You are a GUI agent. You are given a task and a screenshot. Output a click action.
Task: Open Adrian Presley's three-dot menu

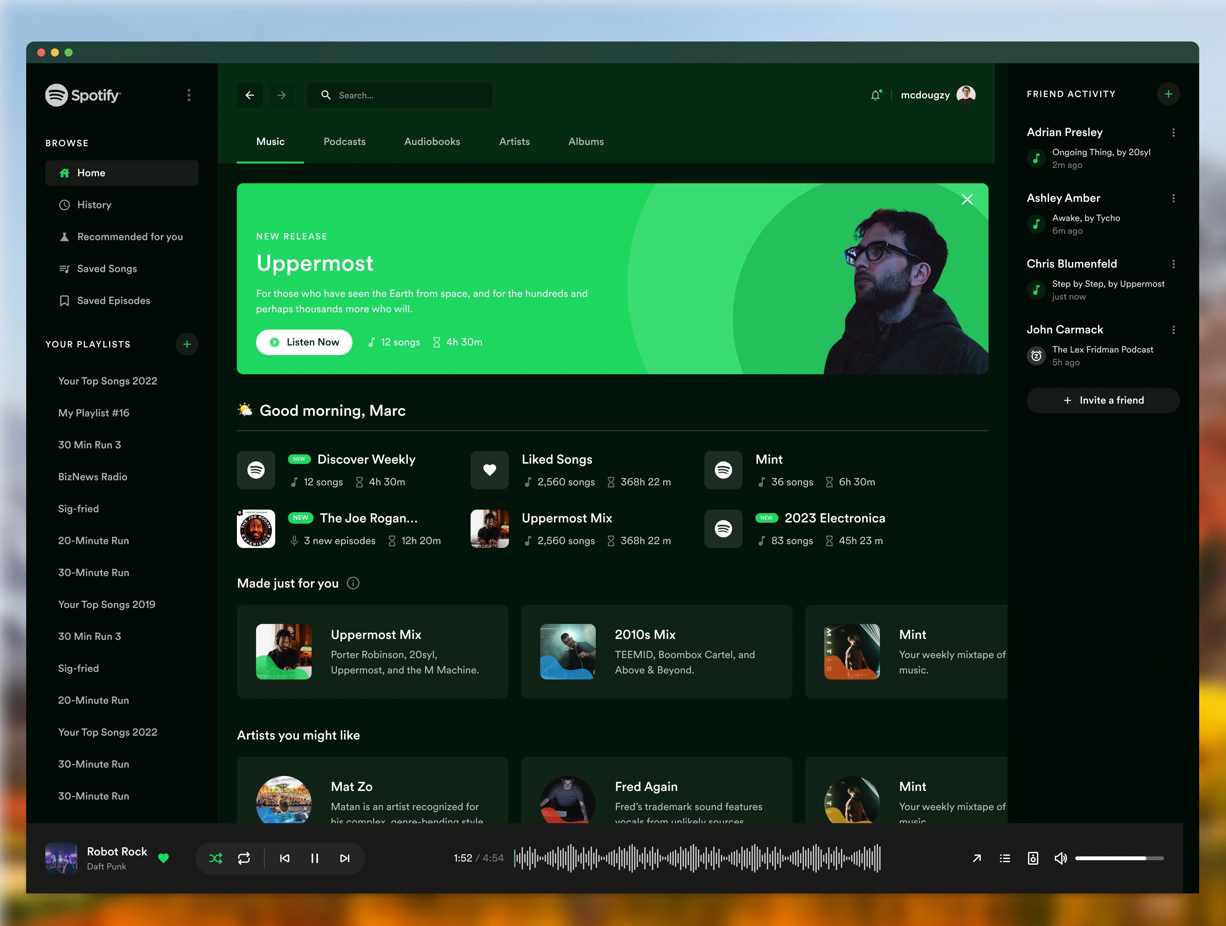1173,133
